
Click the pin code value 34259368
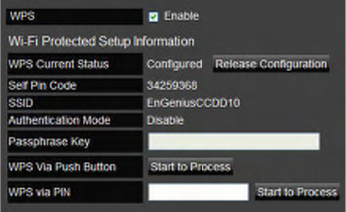click(172, 85)
